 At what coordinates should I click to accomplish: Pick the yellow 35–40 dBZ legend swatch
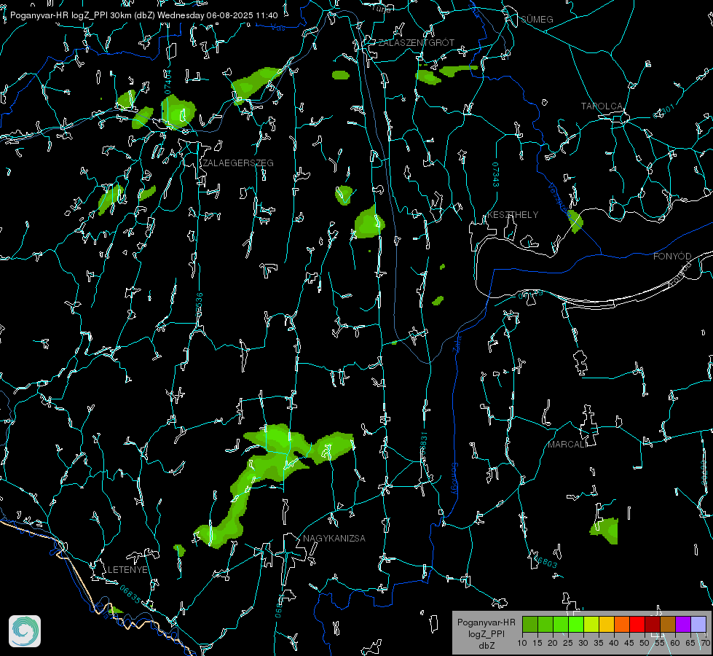607,624
